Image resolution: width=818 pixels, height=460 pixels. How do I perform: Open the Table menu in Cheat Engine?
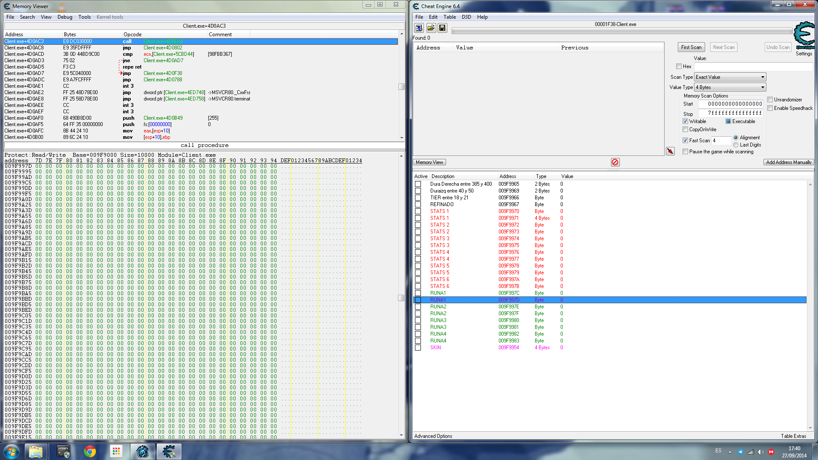449,17
